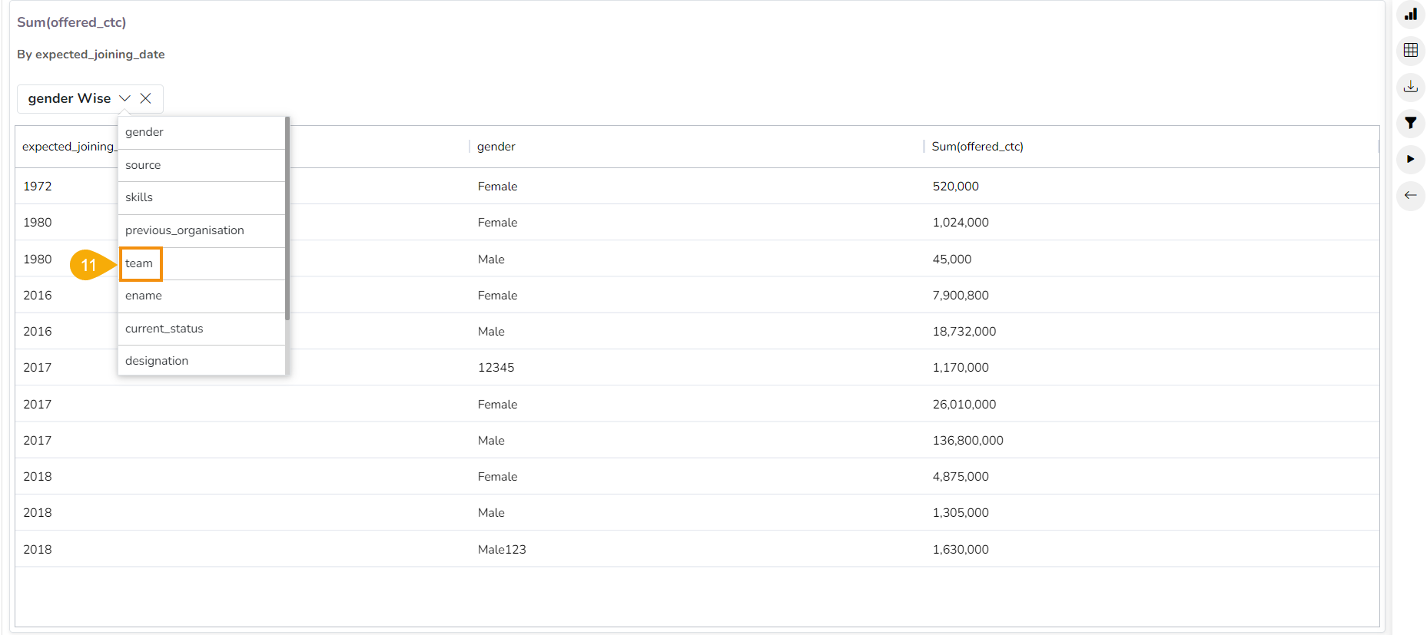Select team from the dropdown list
Viewport: 1427px width, 635px height.
pos(140,263)
